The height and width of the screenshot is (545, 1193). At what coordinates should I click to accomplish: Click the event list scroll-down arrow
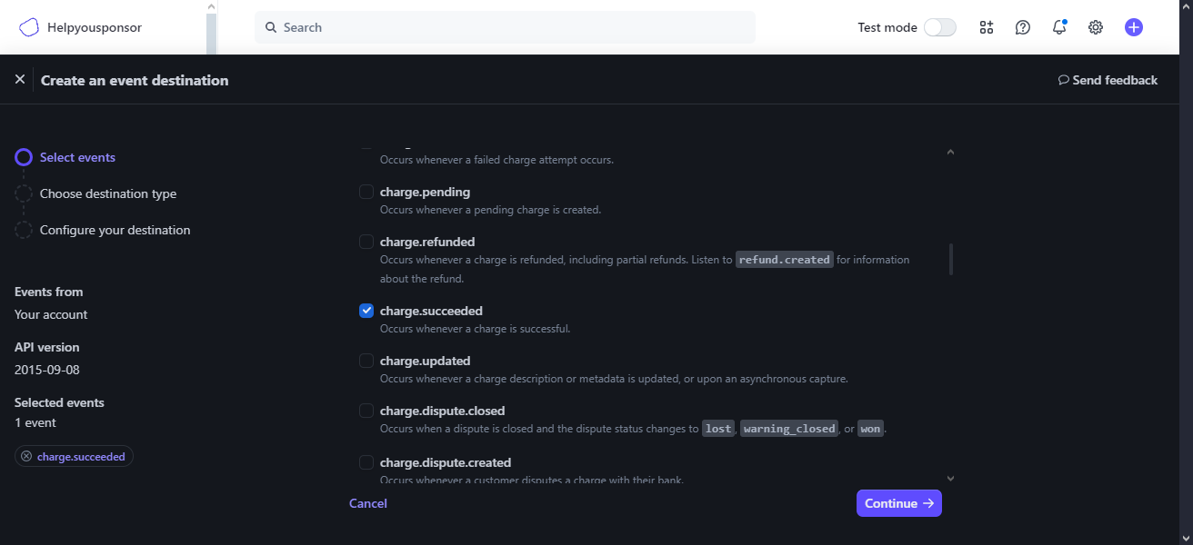pyautogui.click(x=950, y=478)
